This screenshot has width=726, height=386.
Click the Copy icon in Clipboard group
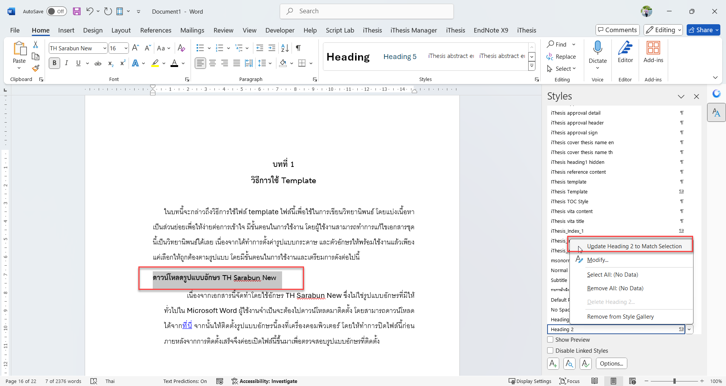pos(36,57)
